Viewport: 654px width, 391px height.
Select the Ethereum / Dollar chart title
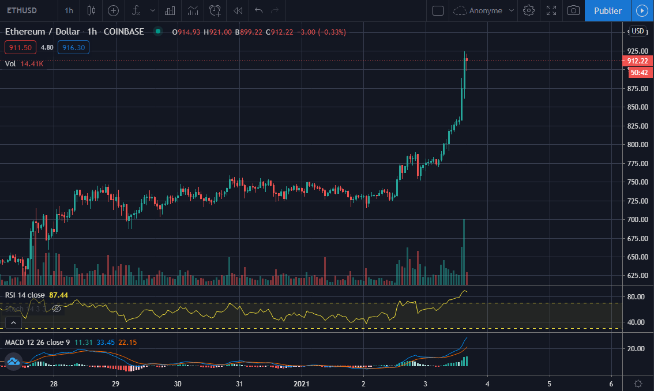tap(42, 32)
